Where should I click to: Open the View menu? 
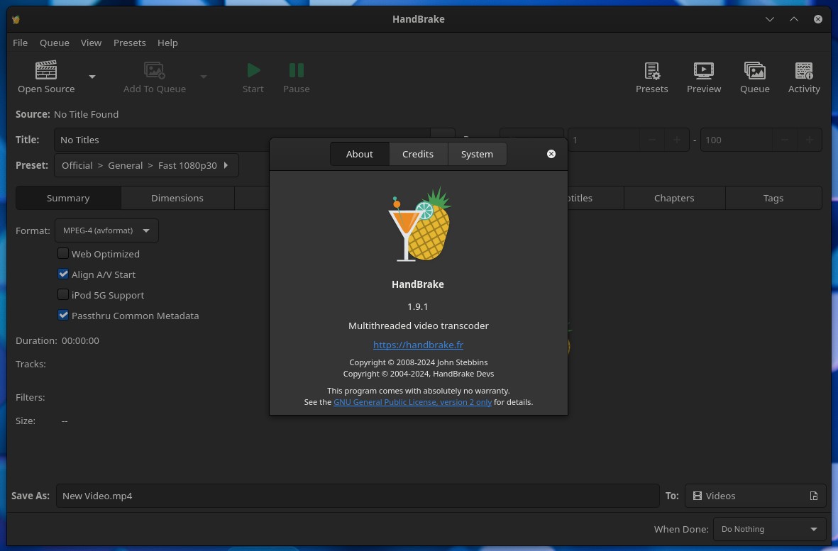[x=91, y=43]
